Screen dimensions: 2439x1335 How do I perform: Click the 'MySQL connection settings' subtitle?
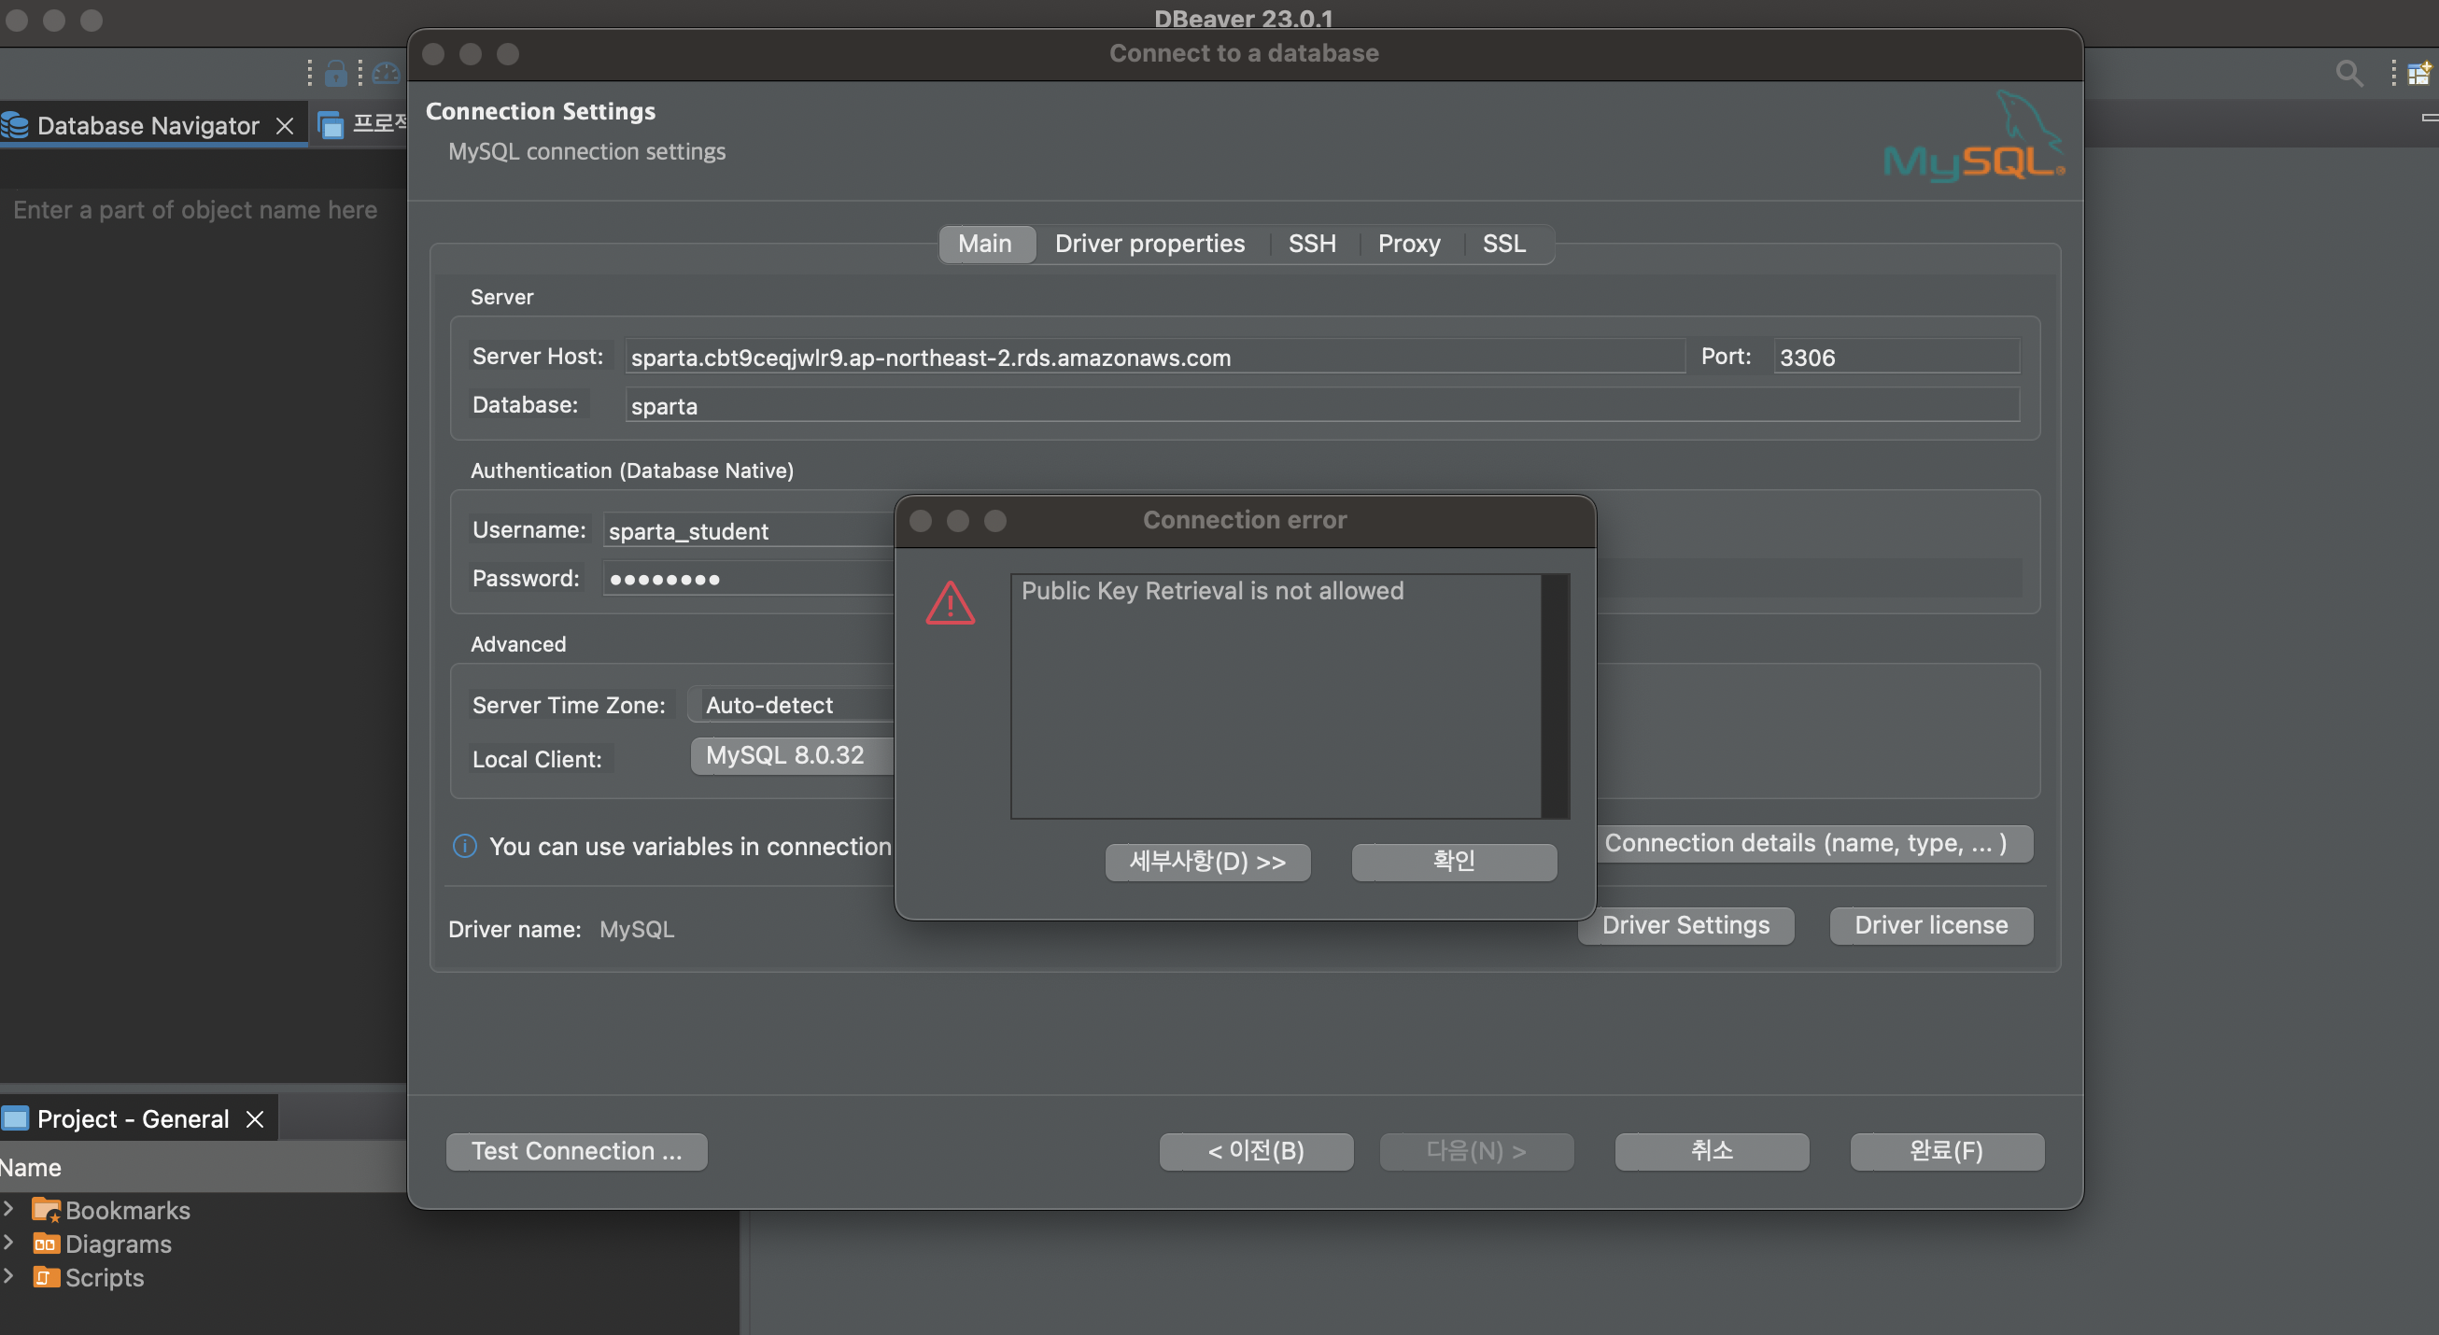tap(587, 151)
